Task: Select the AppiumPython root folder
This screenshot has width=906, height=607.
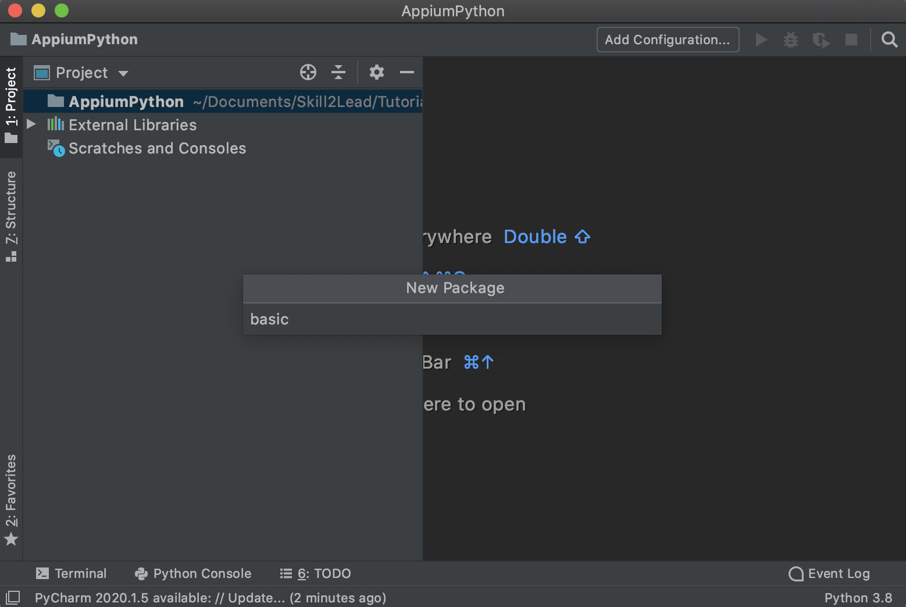Action: (126, 102)
